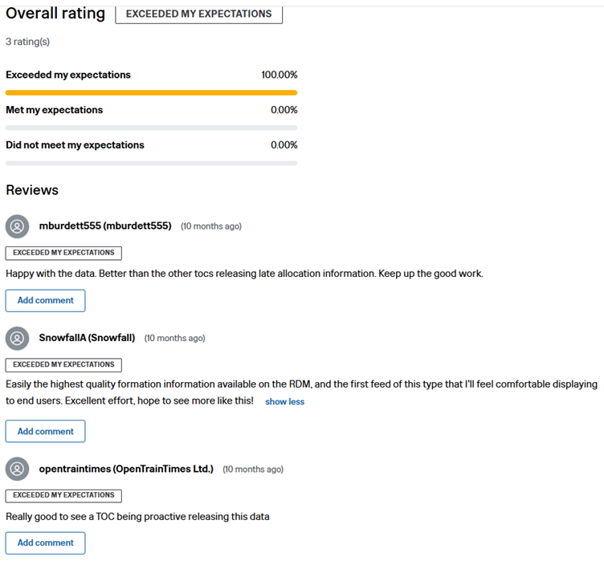Click mburdett555's user avatar icon
The image size is (604, 561).
(17, 226)
